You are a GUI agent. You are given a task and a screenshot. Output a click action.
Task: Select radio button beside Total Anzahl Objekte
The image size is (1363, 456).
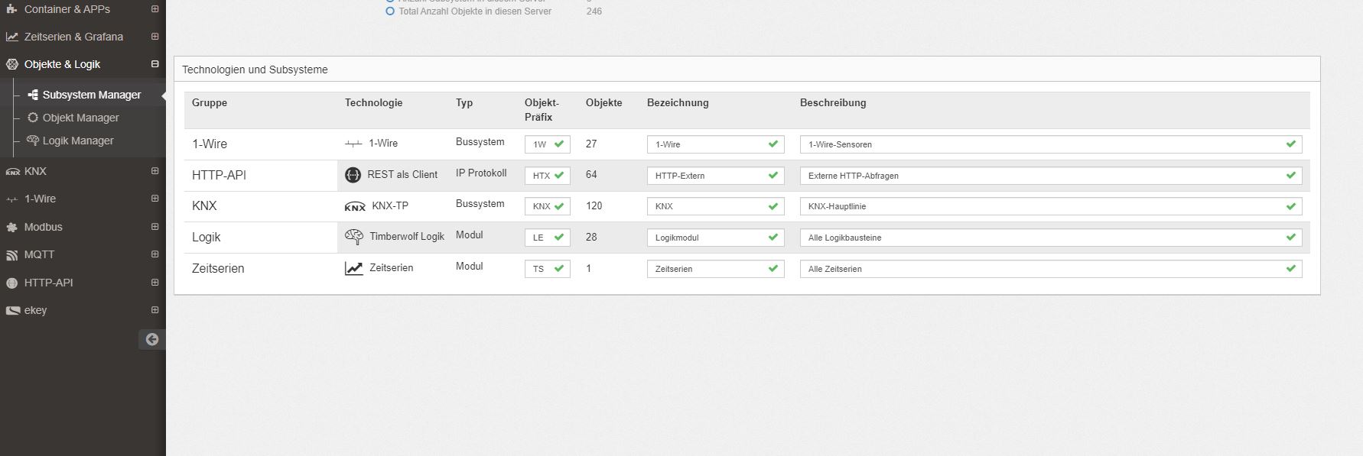coord(390,11)
